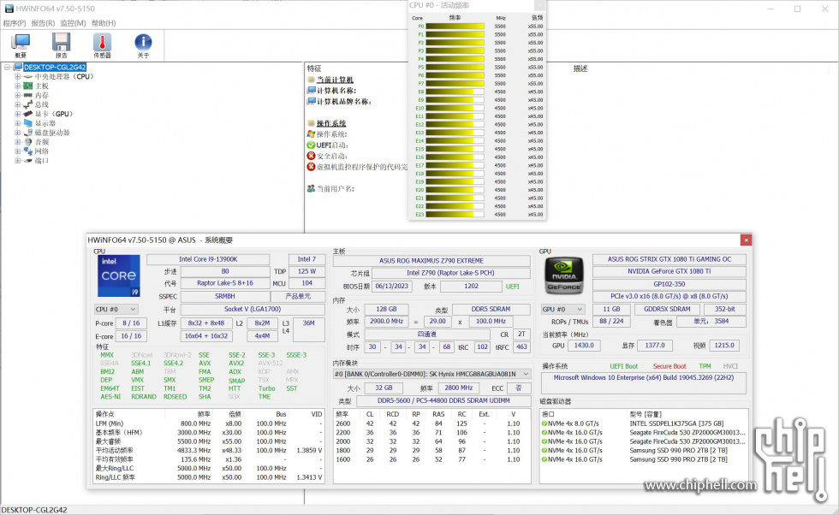Screen dimensions: 839x515
Task: Expand the 网络 tree node
Action: pyautogui.click(x=18, y=151)
